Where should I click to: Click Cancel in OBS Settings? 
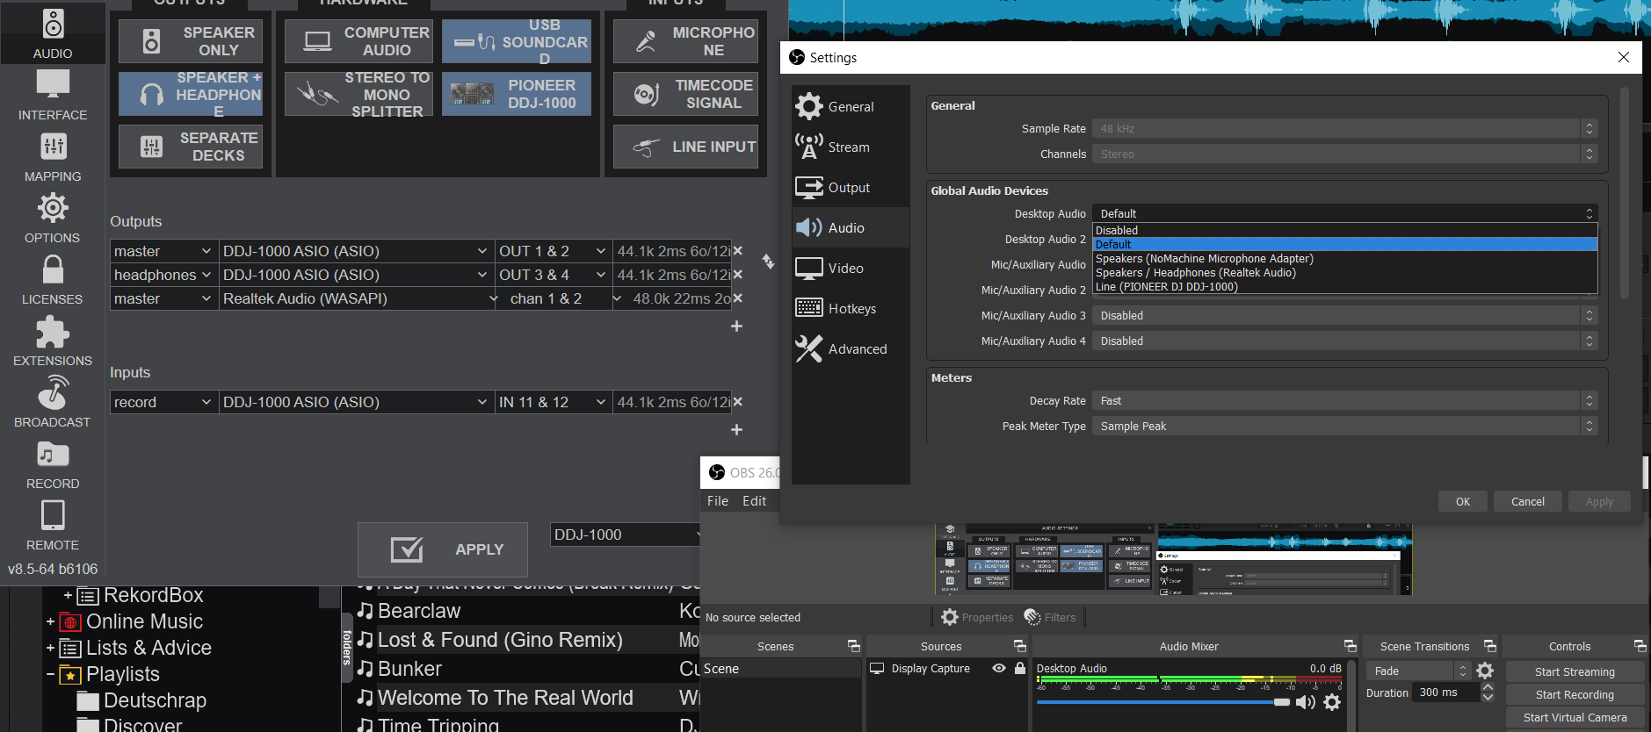1528,501
